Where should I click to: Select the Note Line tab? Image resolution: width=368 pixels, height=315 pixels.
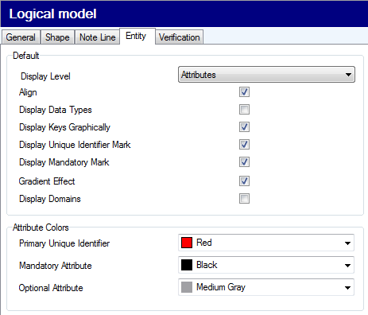pos(97,37)
